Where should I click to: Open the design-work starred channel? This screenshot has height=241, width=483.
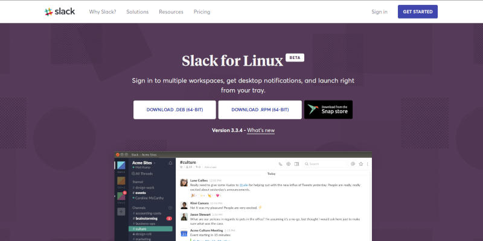point(144,187)
